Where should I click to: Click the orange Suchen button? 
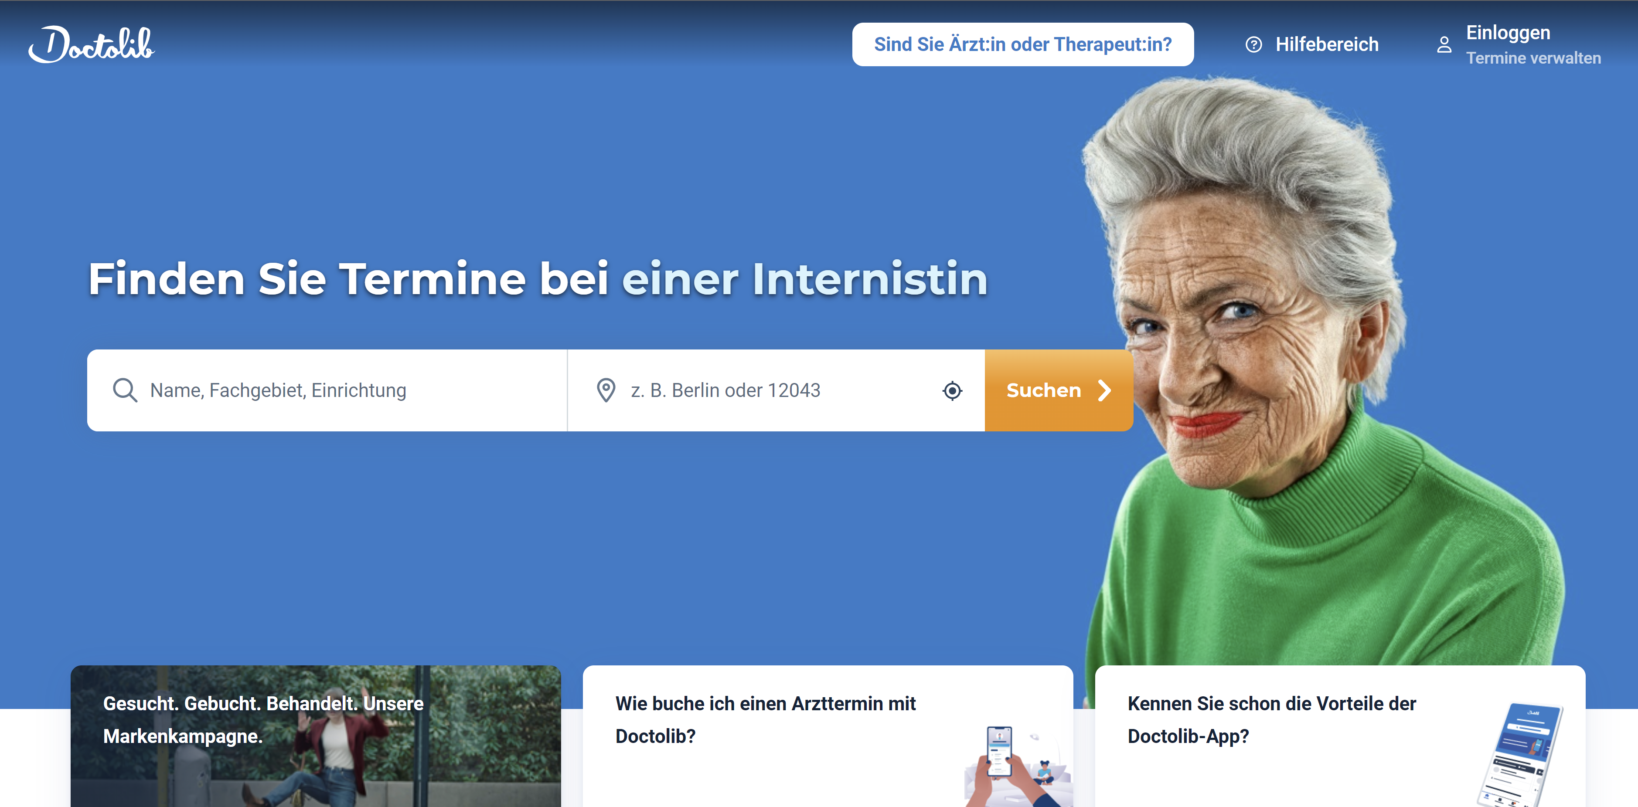click(x=1059, y=390)
